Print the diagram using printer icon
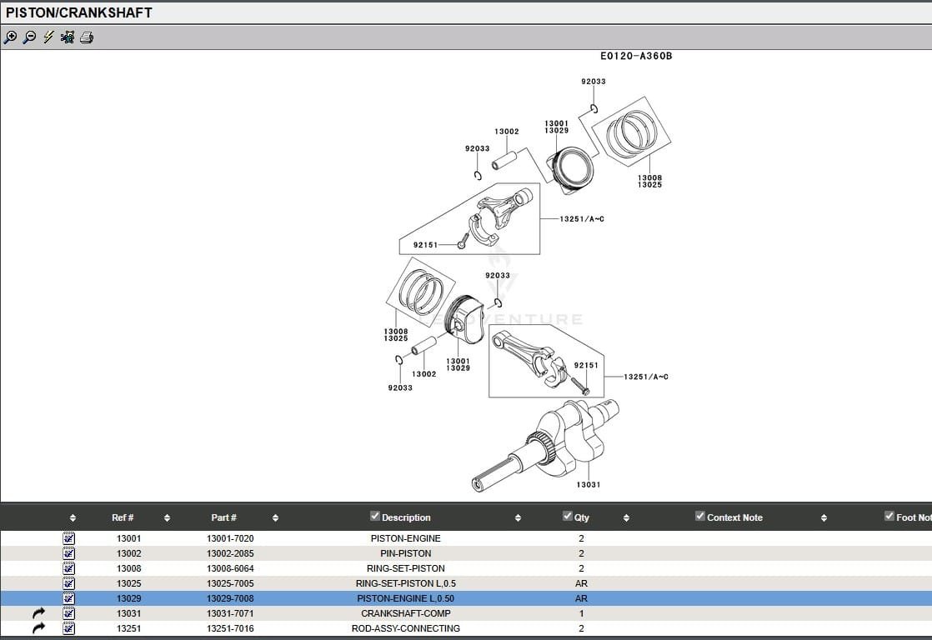The image size is (932, 640). [x=87, y=37]
